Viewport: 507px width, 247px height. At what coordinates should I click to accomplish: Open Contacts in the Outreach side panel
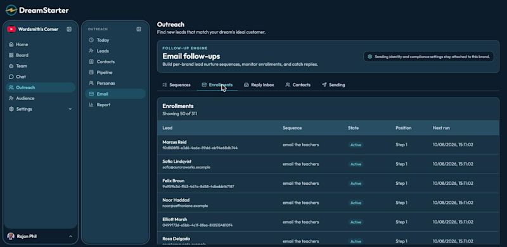click(115, 62)
